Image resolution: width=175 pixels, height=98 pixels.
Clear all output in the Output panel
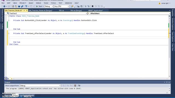[75, 85]
